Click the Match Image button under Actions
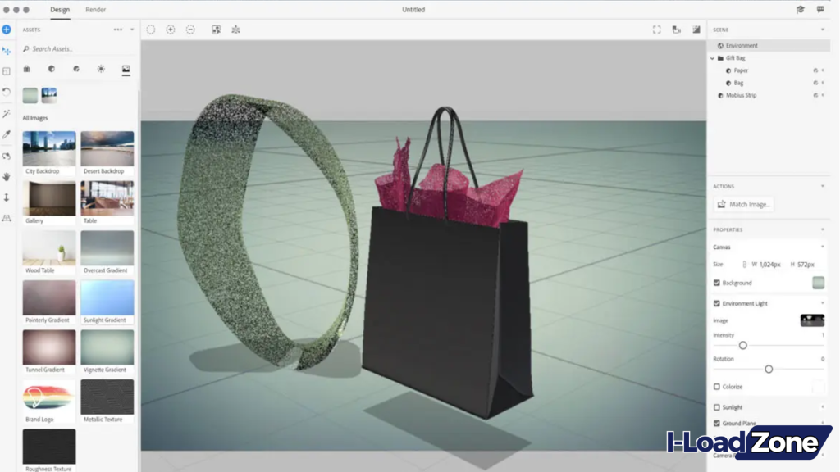The image size is (840, 472). [x=743, y=204]
